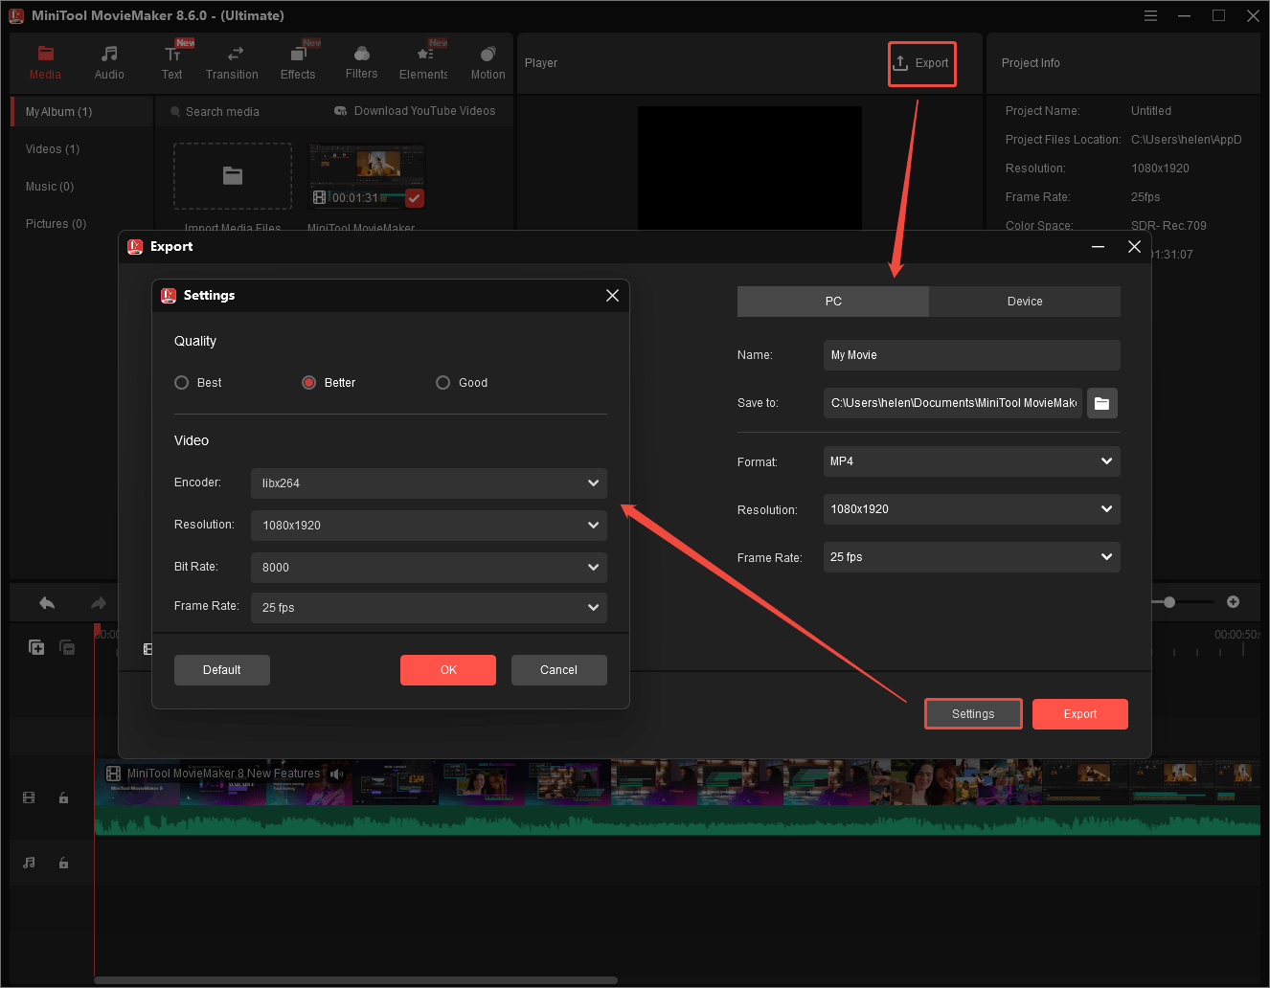This screenshot has width=1270, height=988.
Task: Click the music track note icon
Action: (29, 863)
